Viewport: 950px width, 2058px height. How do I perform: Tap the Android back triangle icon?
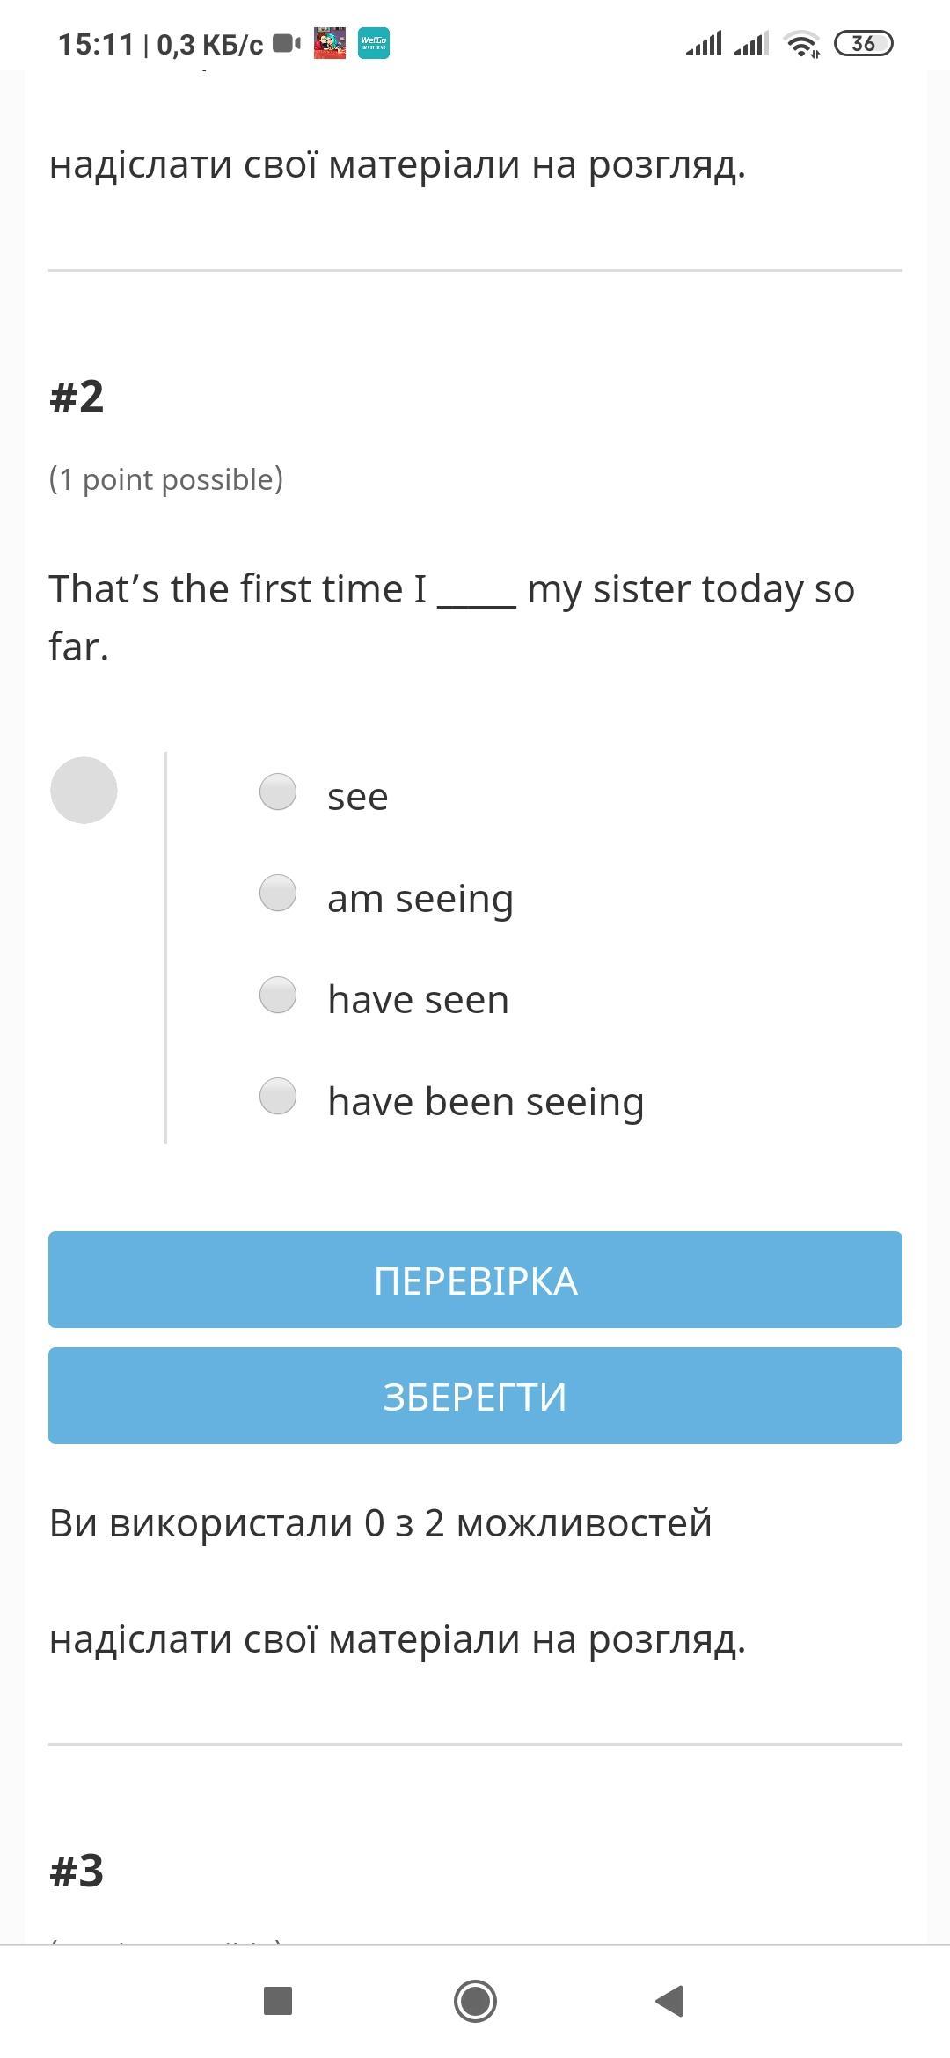(x=670, y=2001)
